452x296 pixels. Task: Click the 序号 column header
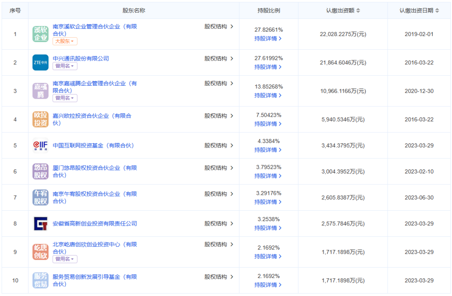(x=15, y=10)
